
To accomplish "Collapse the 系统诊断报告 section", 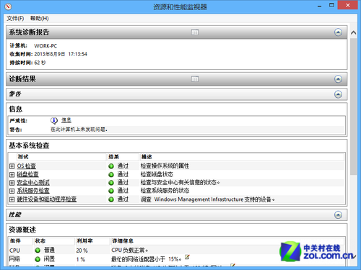I will (338, 32).
